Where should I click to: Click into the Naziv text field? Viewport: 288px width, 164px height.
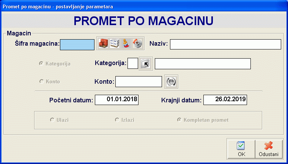[225, 44]
